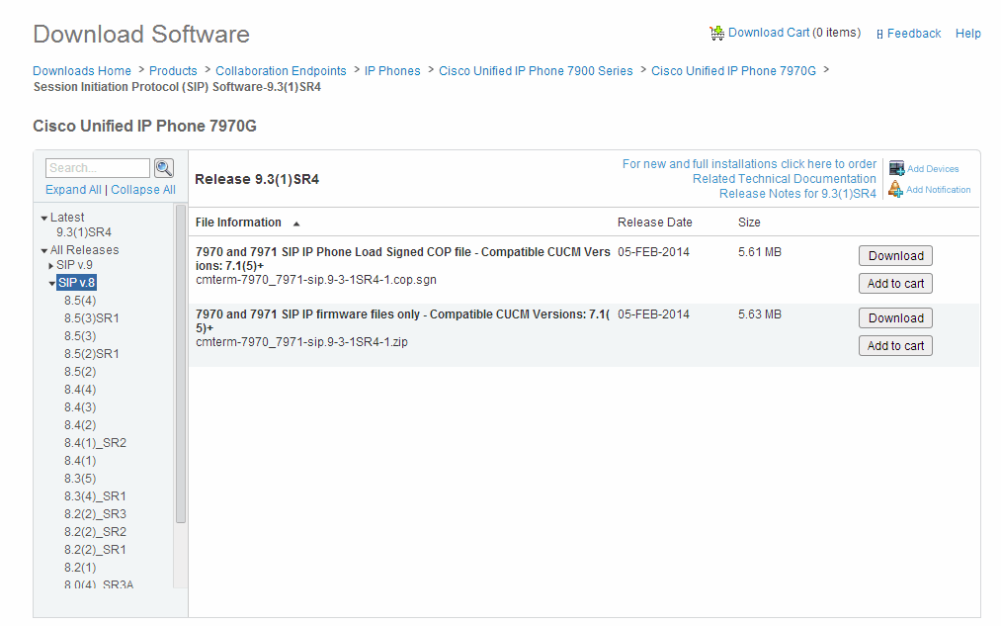Go to Downloads Home breadcrumb
This screenshot has height=626, width=1001.
click(82, 71)
